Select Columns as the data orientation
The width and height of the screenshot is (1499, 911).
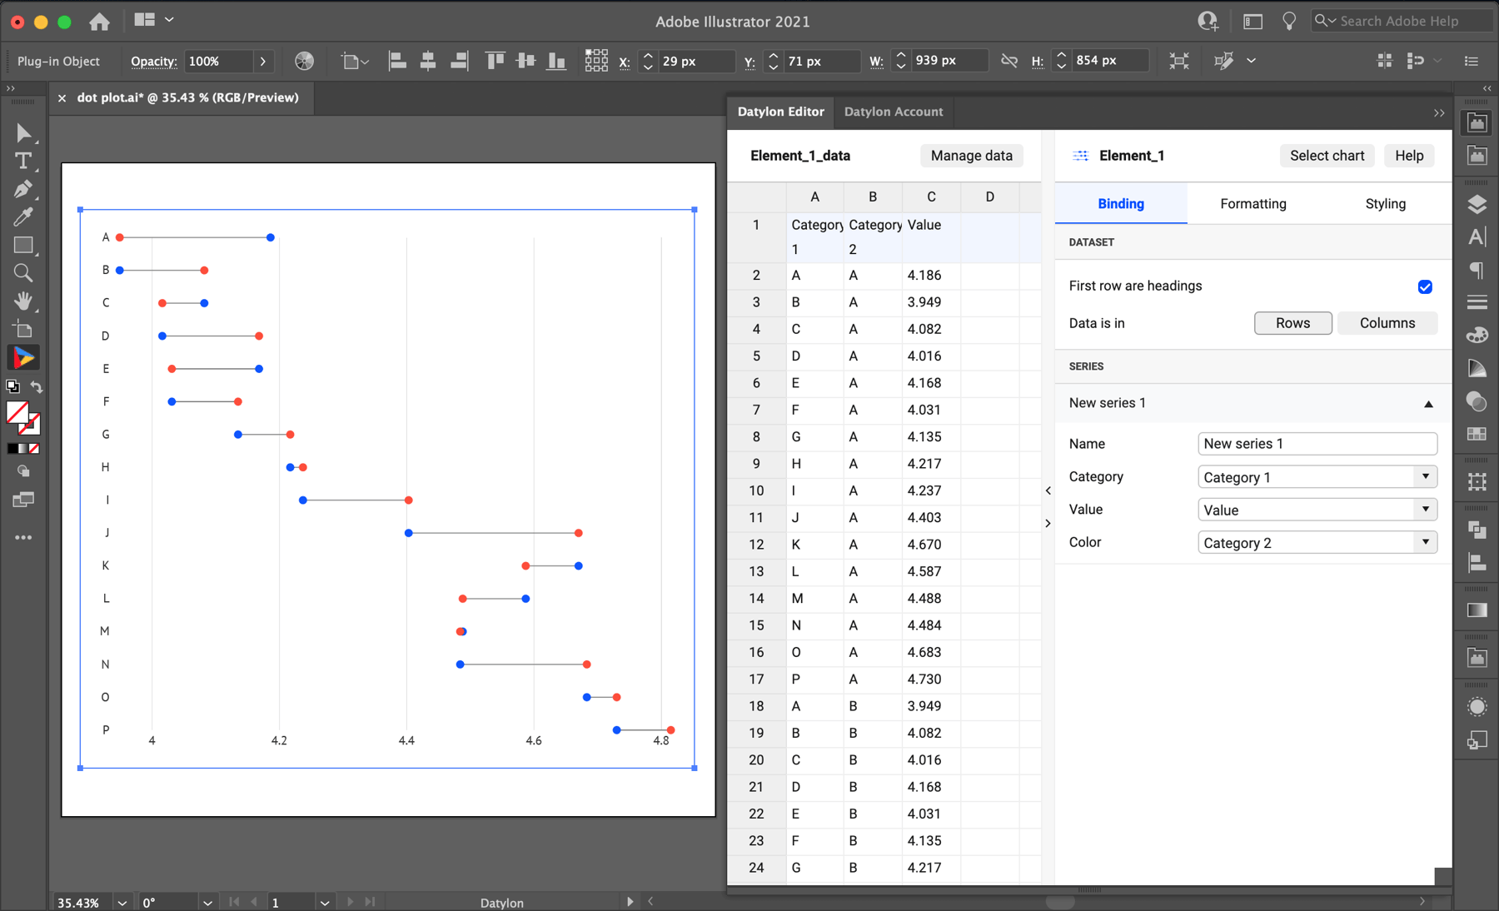click(1387, 323)
